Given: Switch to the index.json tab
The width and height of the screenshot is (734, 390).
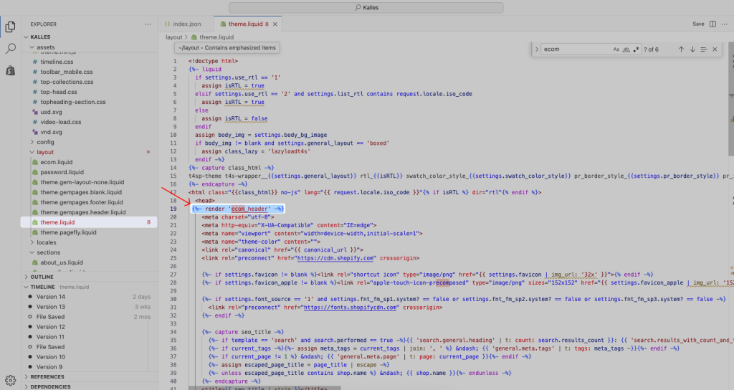Looking at the screenshot, I should click(183, 24).
